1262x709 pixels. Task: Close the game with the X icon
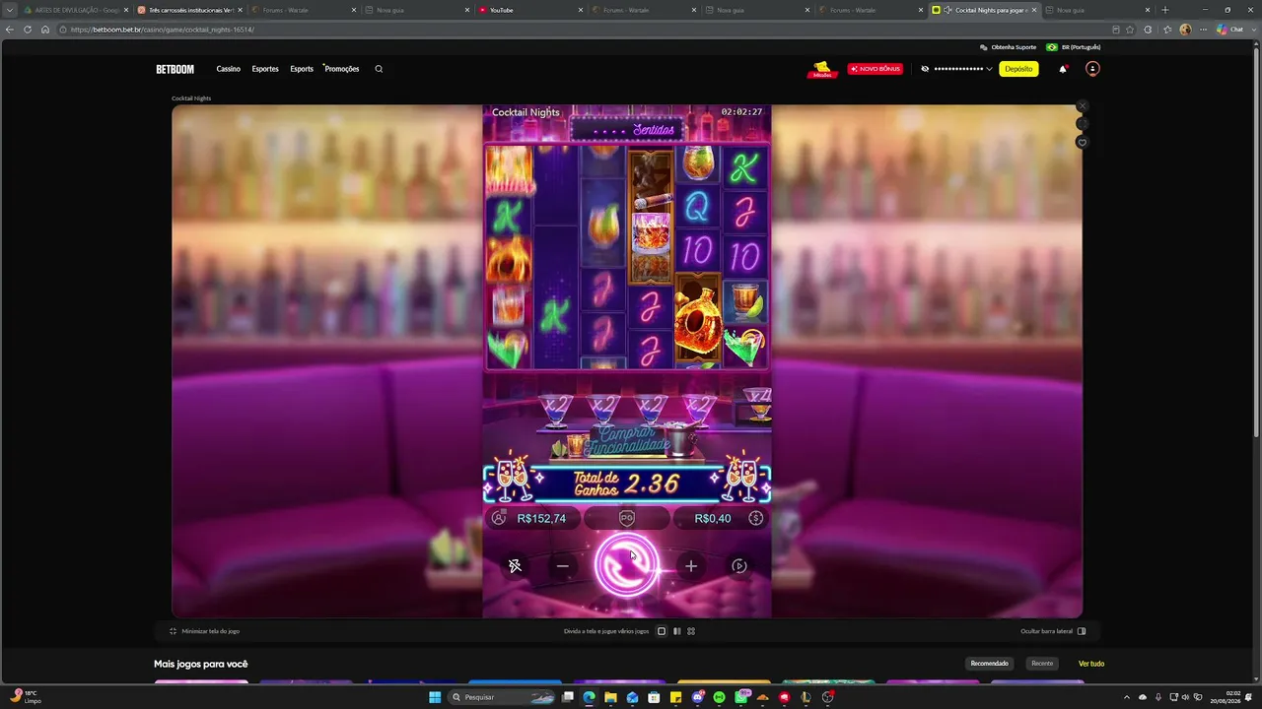point(1082,105)
